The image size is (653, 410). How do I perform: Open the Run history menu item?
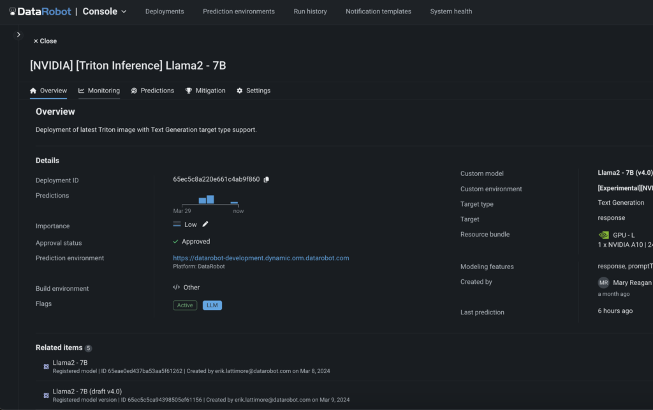310,11
